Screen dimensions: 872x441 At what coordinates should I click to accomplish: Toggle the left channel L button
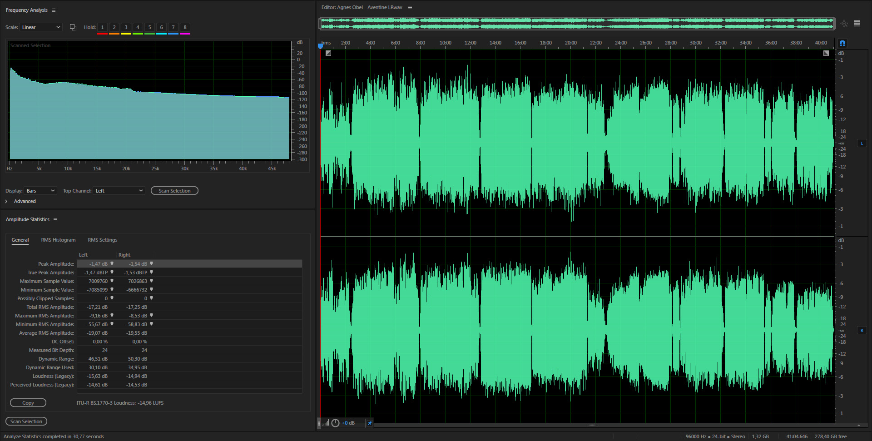(x=862, y=143)
